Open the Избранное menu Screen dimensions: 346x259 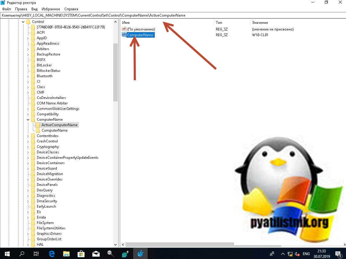[51, 9]
